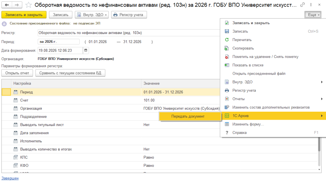Click the Отчеты menu icon
Image resolution: width=326 pixels, height=182 pixels.
point(227,99)
